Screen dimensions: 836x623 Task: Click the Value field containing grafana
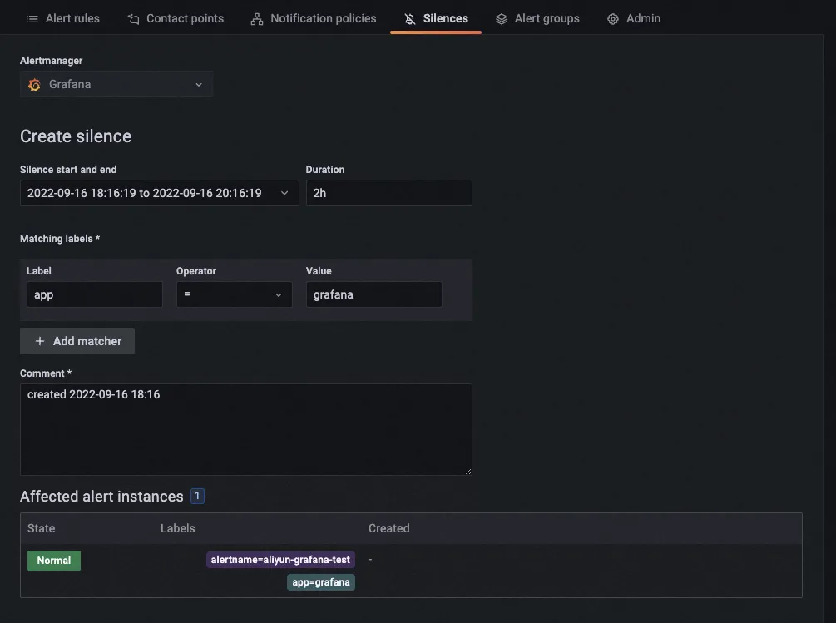[373, 294]
